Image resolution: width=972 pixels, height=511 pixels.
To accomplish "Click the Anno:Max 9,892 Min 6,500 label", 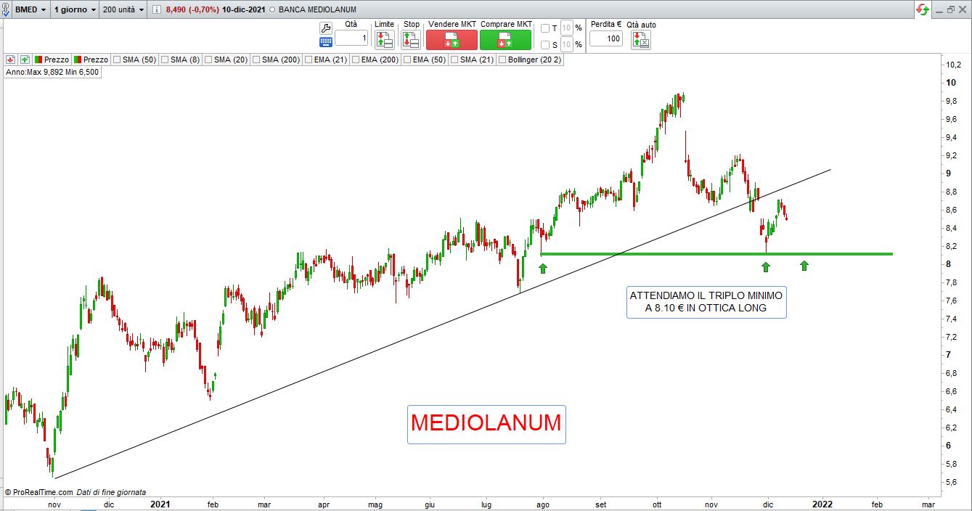I will click(52, 73).
